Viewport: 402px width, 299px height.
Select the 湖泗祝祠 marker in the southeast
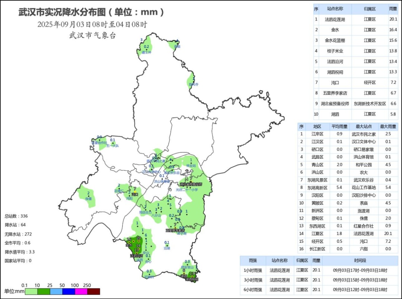point(192,277)
